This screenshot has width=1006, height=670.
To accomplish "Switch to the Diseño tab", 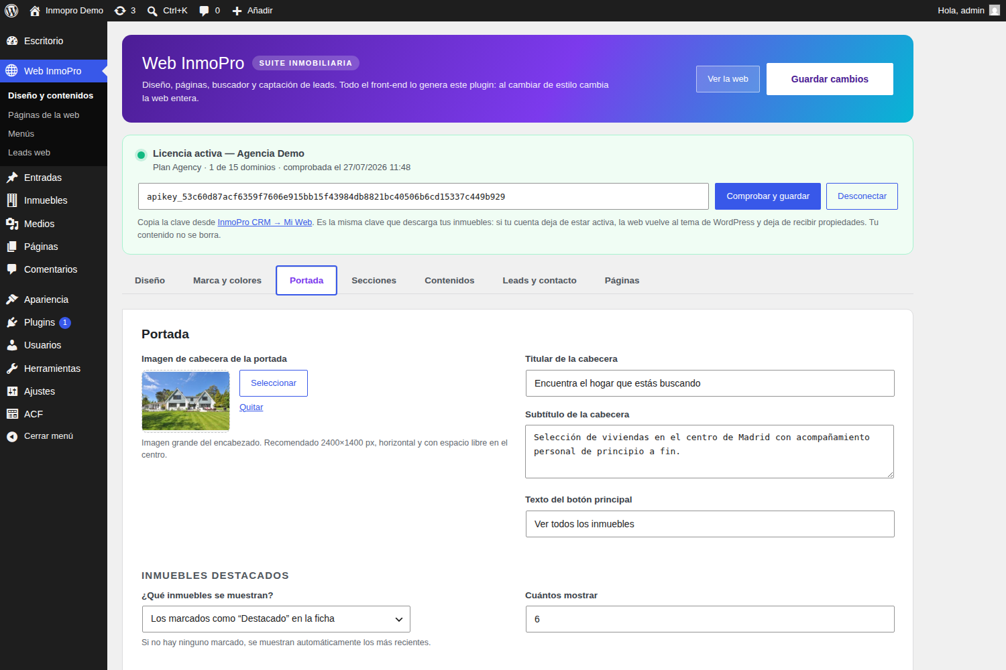I will 150,280.
